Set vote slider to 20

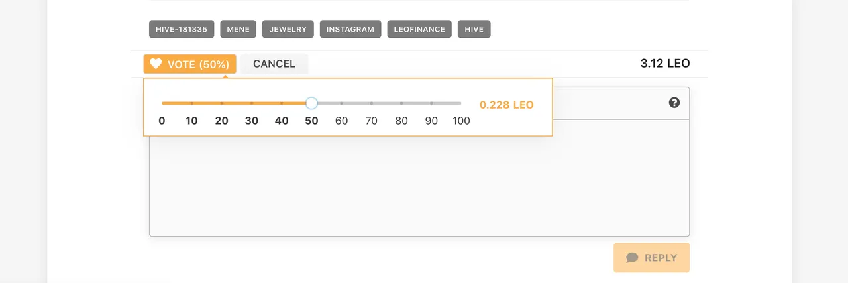pyautogui.click(x=221, y=103)
